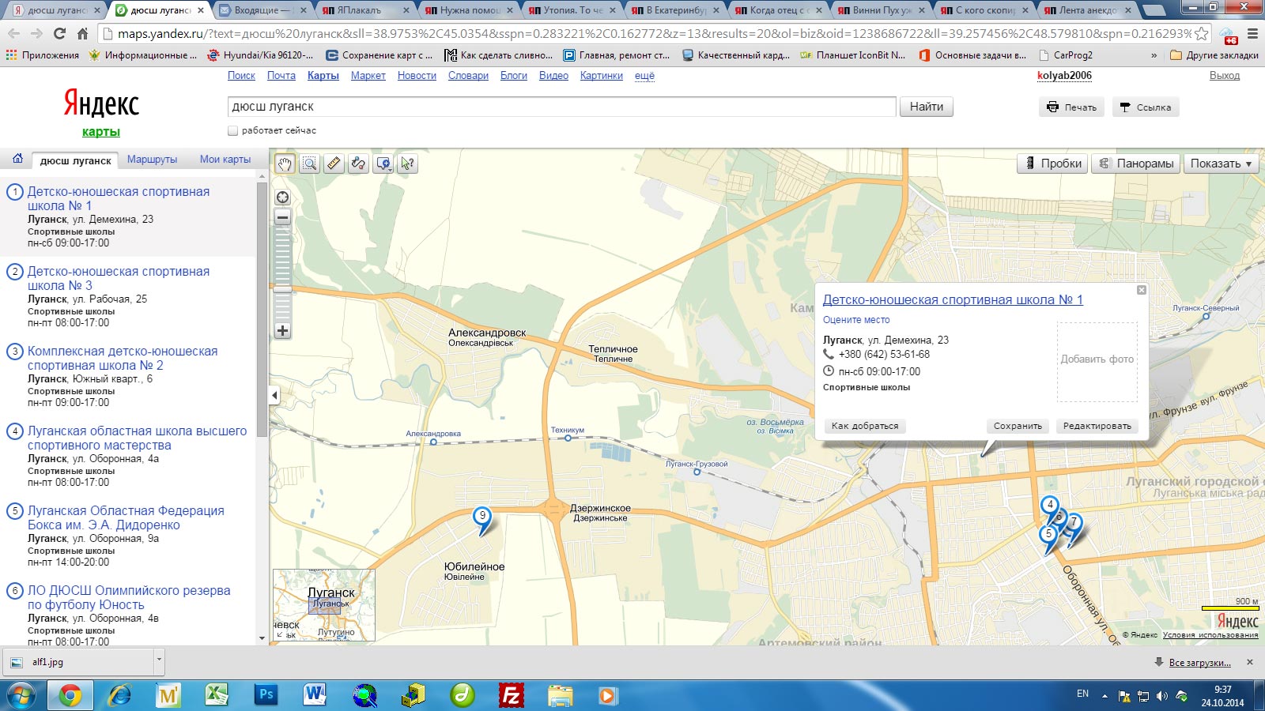This screenshot has height=711, width=1265.
Task: Open the Показать dropdown
Action: pyautogui.click(x=1221, y=164)
